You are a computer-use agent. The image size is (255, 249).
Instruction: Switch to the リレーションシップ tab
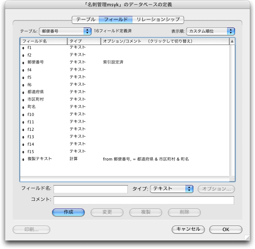click(x=158, y=19)
